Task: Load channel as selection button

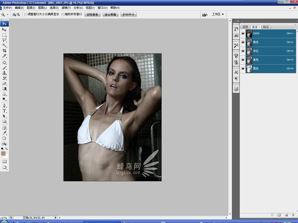Action: click(x=272, y=215)
